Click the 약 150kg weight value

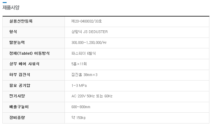tap(78, 117)
